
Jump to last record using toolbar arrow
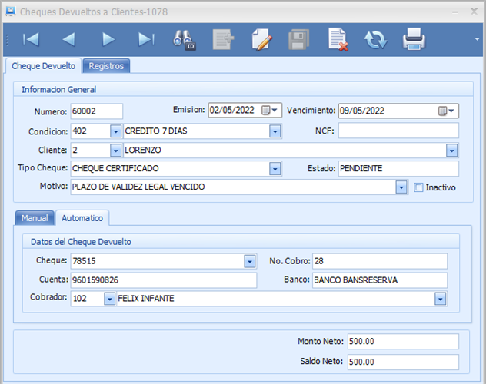pos(146,38)
